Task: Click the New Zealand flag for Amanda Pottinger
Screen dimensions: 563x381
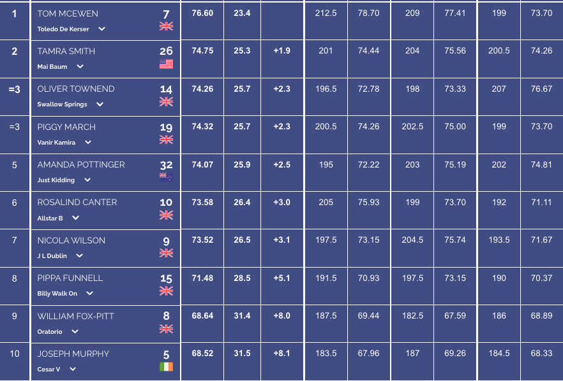Action: (x=166, y=177)
